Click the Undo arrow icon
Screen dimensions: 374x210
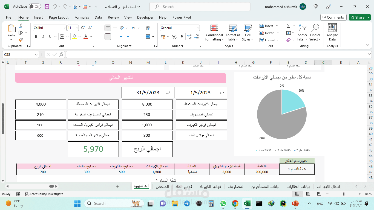point(55,7)
